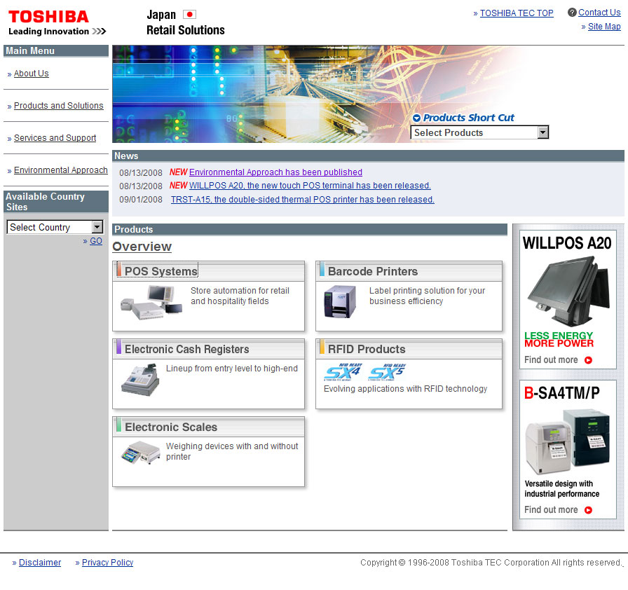Click red arrow icon in B-SA4TM/P banner

click(588, 510)
